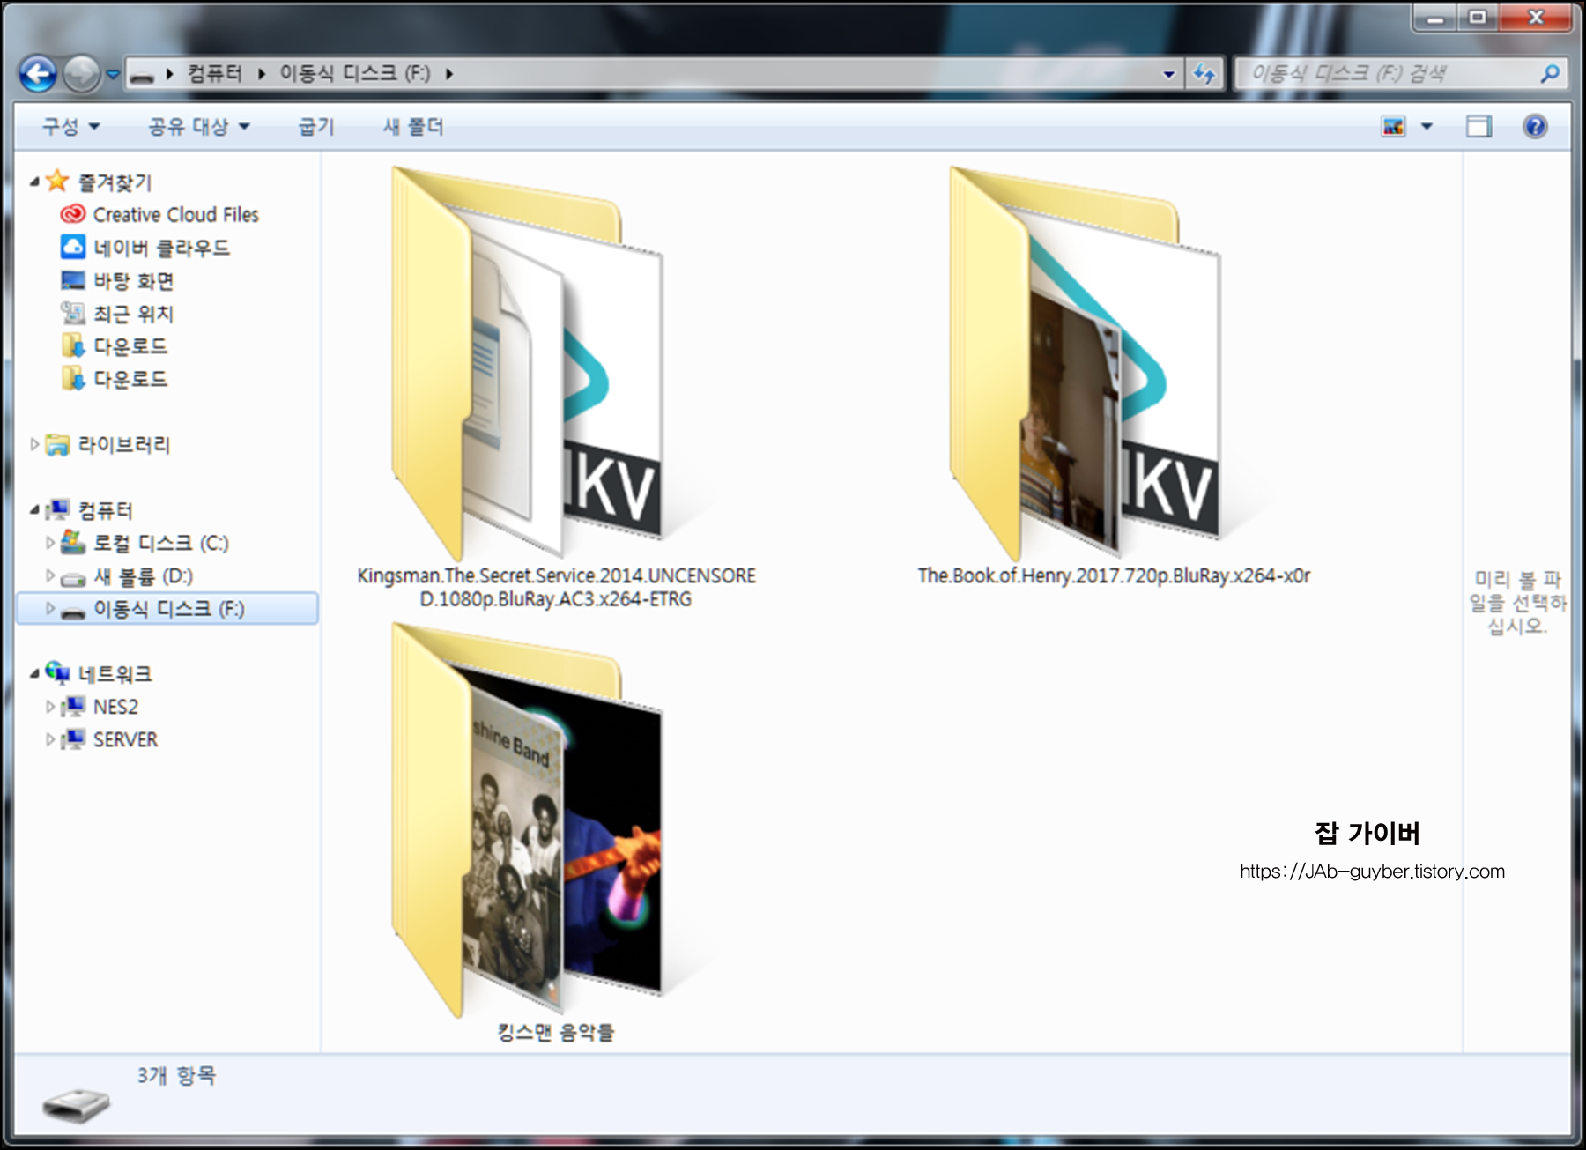Click the drive icon in the address bar
Image resolution: width=1586 pixels, height=1150 pixels.
[x=142, y=75]
